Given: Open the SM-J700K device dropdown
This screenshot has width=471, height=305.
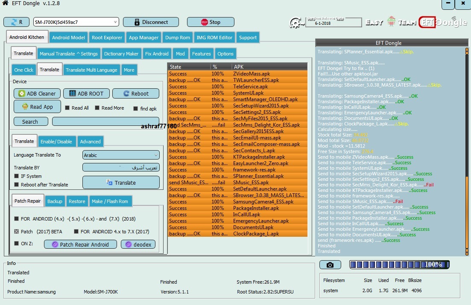Looking at the screenshot, I should (x=76, y=22).
